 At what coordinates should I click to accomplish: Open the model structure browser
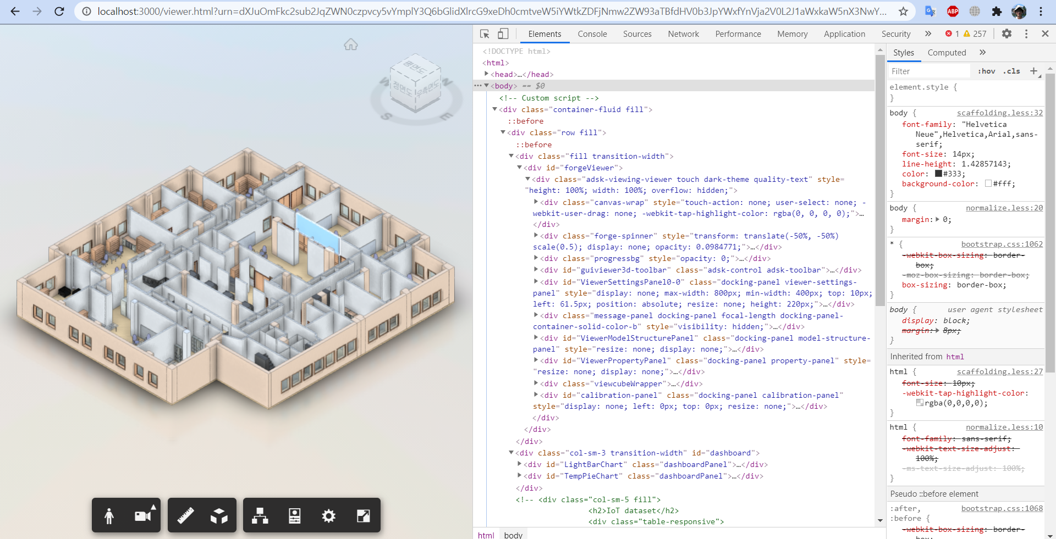tap(259, 515)
